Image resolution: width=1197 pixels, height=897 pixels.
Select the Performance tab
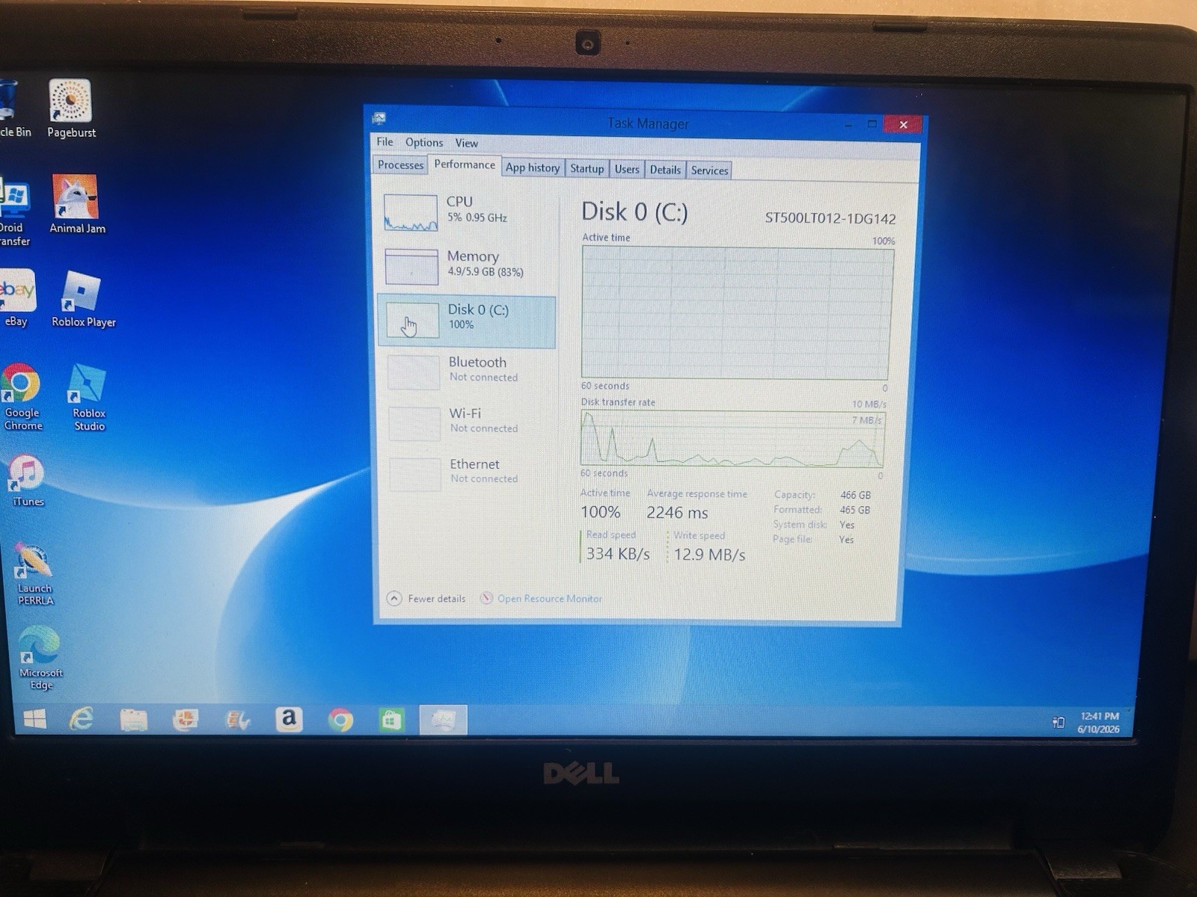pyautogui.click(x=465, y=164)
